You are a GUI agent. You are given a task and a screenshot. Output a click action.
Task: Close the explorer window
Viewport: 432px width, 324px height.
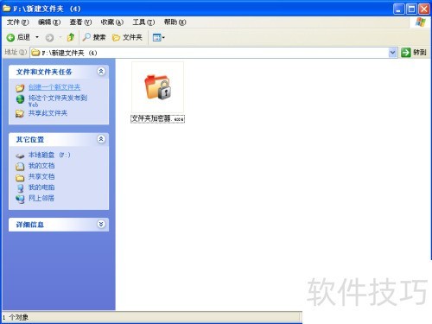click(424, 9)
